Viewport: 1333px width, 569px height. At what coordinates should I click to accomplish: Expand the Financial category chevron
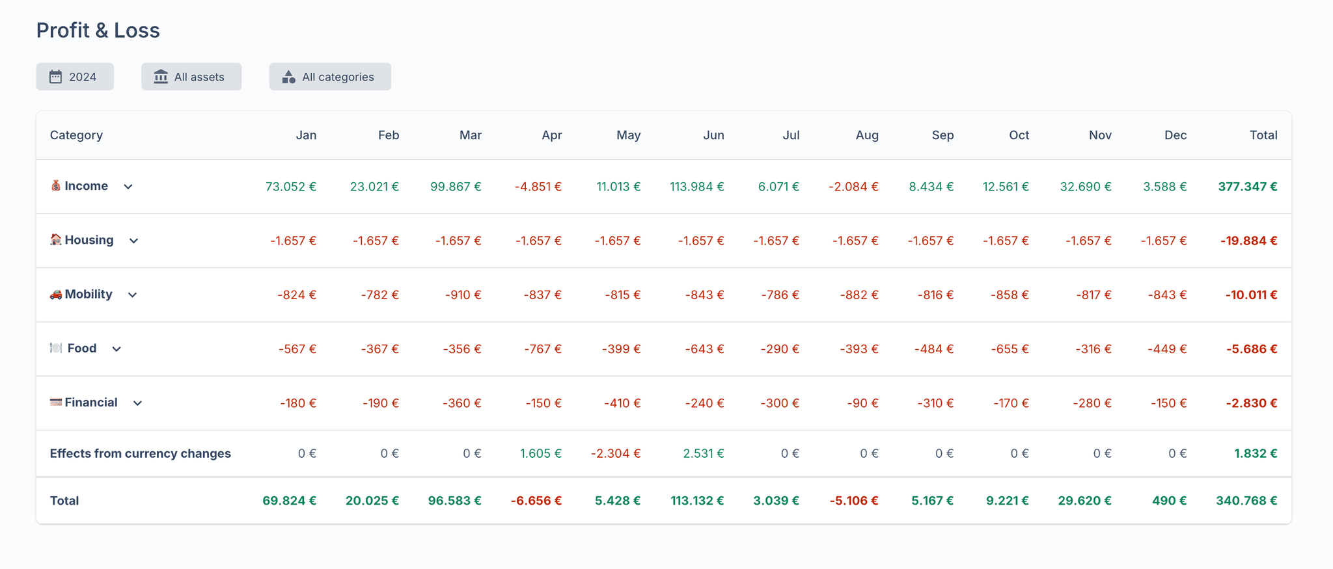tap(137, 403)
